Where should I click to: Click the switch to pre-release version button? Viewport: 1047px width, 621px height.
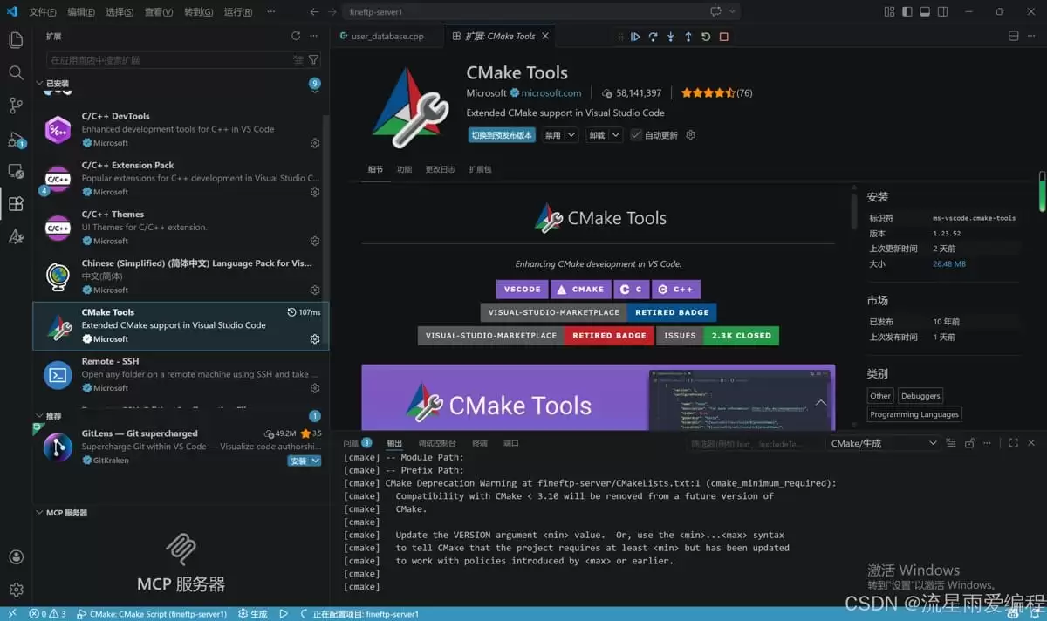[x=501, y=135]
